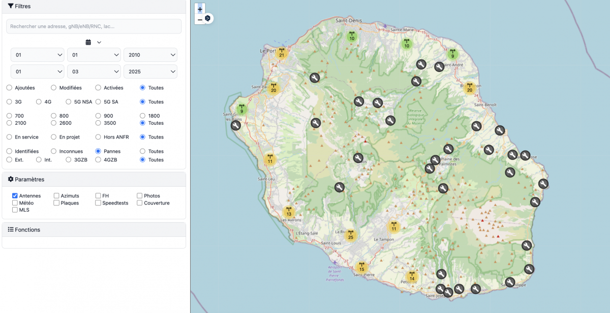Screen dimensions: 610x313
Task: Click the calendar date icon
Action: tap(88, 42)
